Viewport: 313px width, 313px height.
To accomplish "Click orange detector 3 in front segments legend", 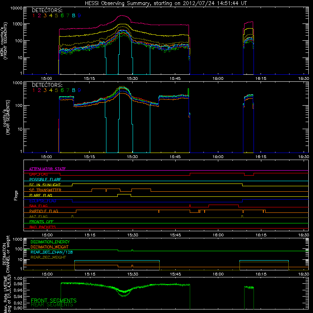I will coord(45,16).
